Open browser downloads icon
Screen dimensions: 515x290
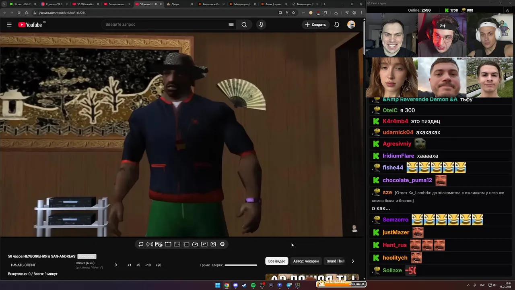tap(336, 12)
